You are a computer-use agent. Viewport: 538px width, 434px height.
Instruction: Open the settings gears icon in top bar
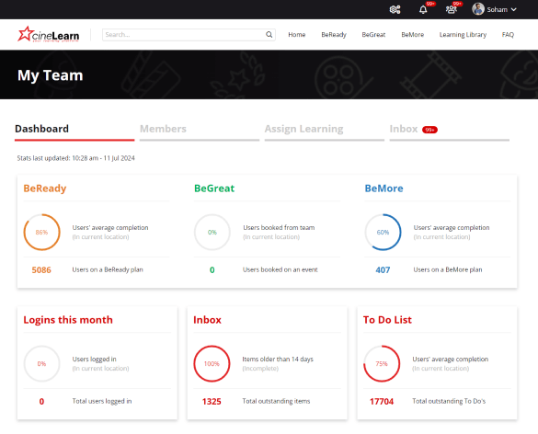pos(395,9)
